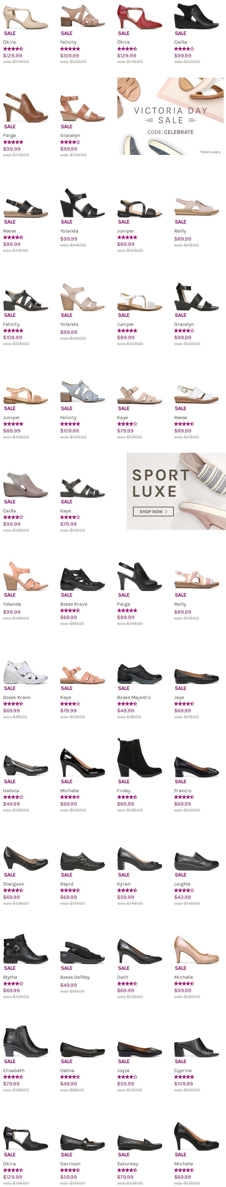Click the Bzees Majestic product name
Viewport: 226px width, 1187px height.
click(x=134, y=698)
